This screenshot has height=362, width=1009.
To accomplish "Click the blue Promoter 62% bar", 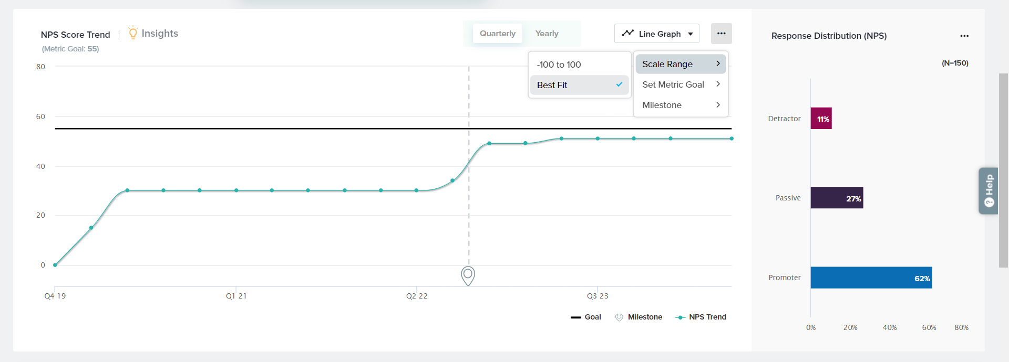I will pyautogui.click(x=871, y=278).
